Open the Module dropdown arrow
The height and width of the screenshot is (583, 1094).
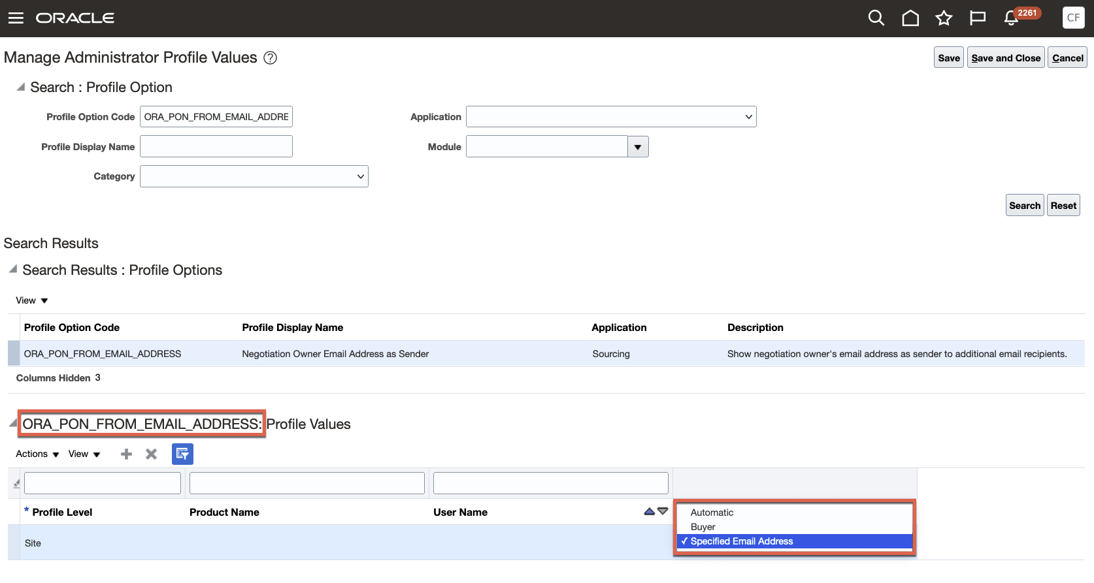click(638, 147)
